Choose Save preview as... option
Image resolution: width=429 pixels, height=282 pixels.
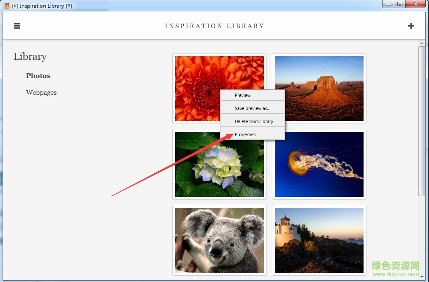pos(253,108)
